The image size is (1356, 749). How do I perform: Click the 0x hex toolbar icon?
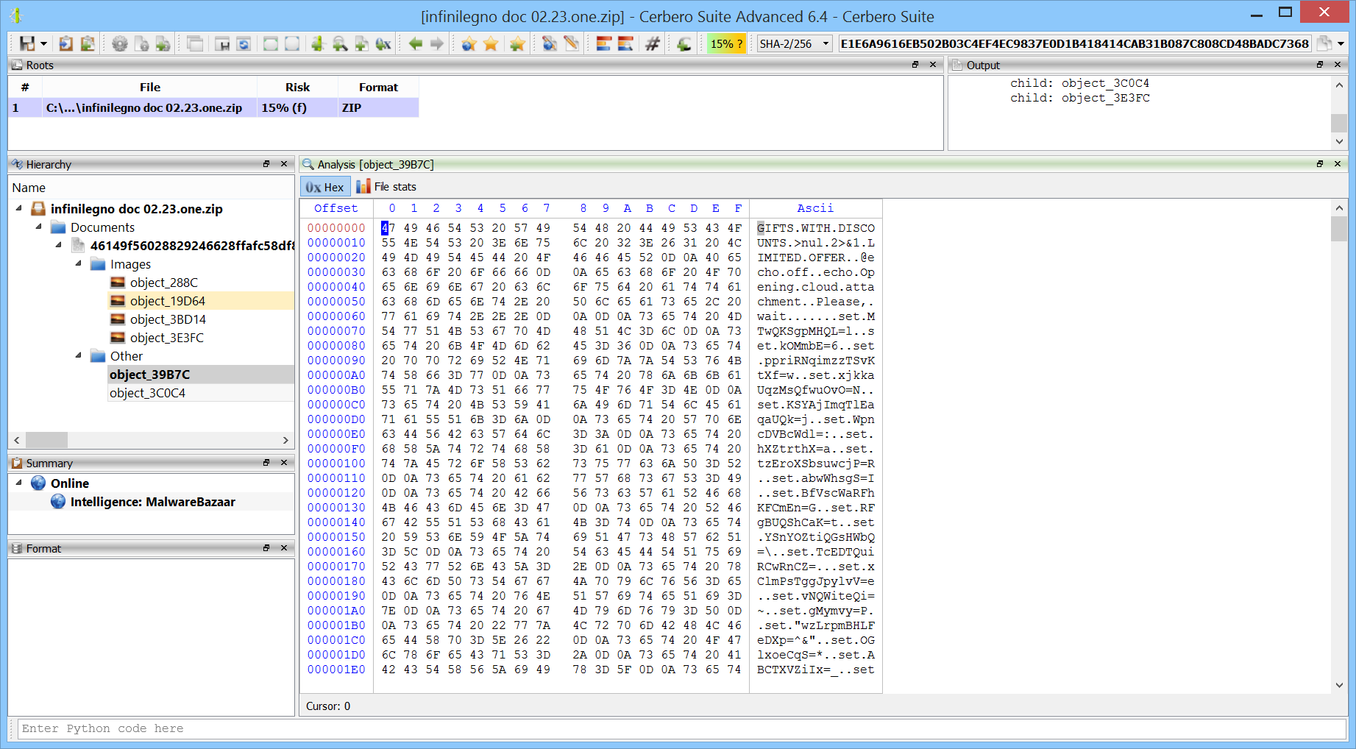click(x=383, y=44)
